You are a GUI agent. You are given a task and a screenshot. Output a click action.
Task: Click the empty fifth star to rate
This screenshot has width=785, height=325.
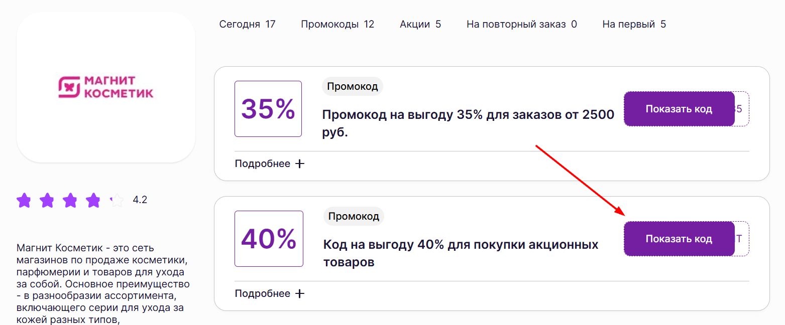tap(117, 199)
